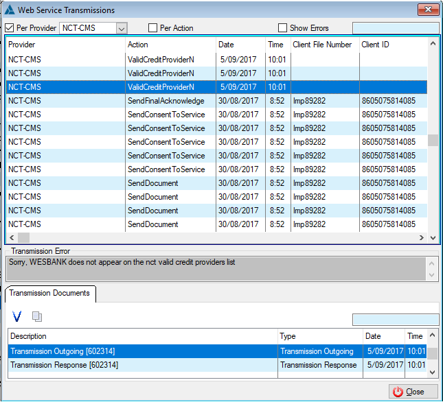The width and height of the screenshot is (443, 402).
Task: Open the Transmission Documents tab
Action: coord(49,293)
